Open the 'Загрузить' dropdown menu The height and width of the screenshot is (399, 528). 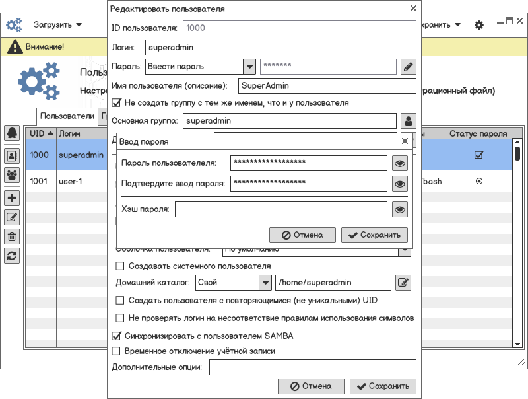click(x=57, y=25)
